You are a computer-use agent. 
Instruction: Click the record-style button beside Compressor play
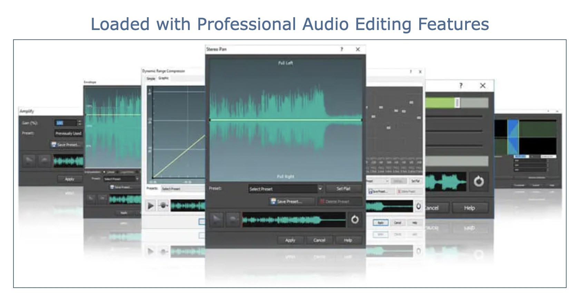coord(163,206)
